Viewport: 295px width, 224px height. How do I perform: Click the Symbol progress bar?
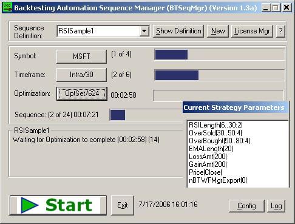click(220, 55)
